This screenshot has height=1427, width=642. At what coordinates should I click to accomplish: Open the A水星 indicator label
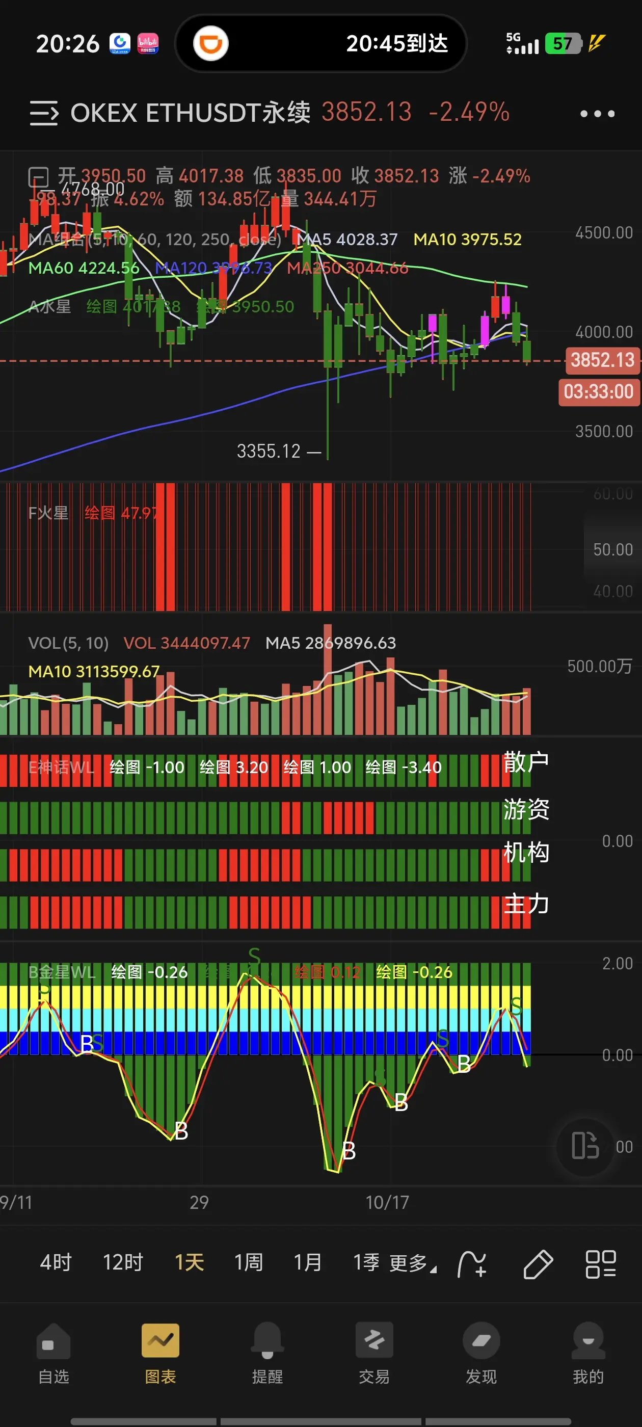(x=50, y=306)
